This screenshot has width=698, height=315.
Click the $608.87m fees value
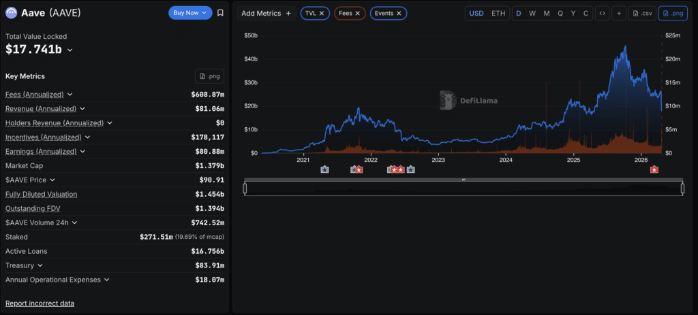click(208, 95)
